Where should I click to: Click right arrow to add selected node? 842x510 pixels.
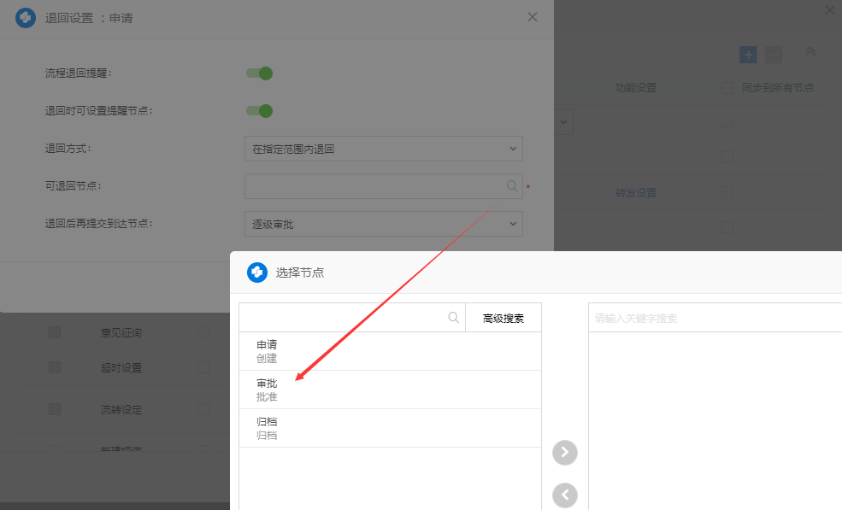[564, 453]
